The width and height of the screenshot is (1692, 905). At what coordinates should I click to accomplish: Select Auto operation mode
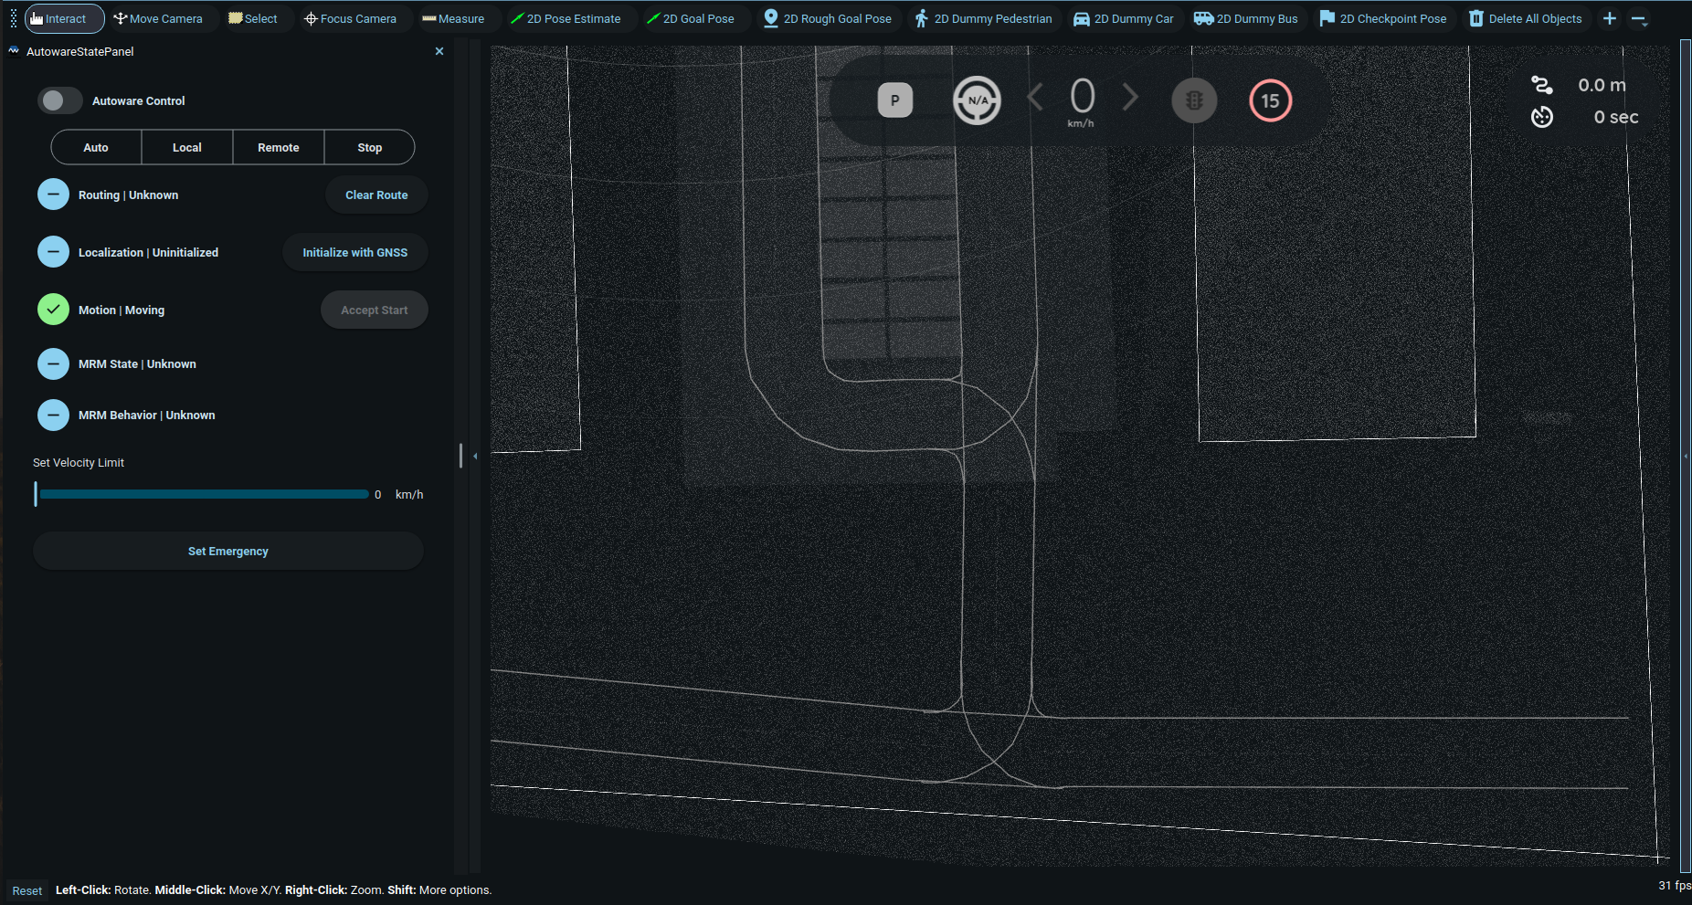tap(96, 147)
